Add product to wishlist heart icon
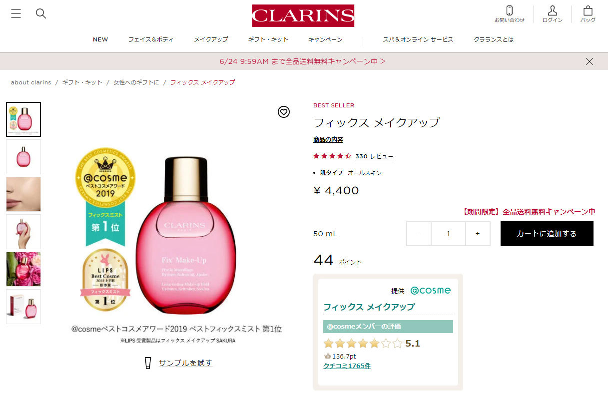 point(284,112)
